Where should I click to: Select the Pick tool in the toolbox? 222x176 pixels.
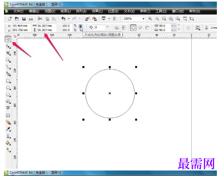[8, 39]
